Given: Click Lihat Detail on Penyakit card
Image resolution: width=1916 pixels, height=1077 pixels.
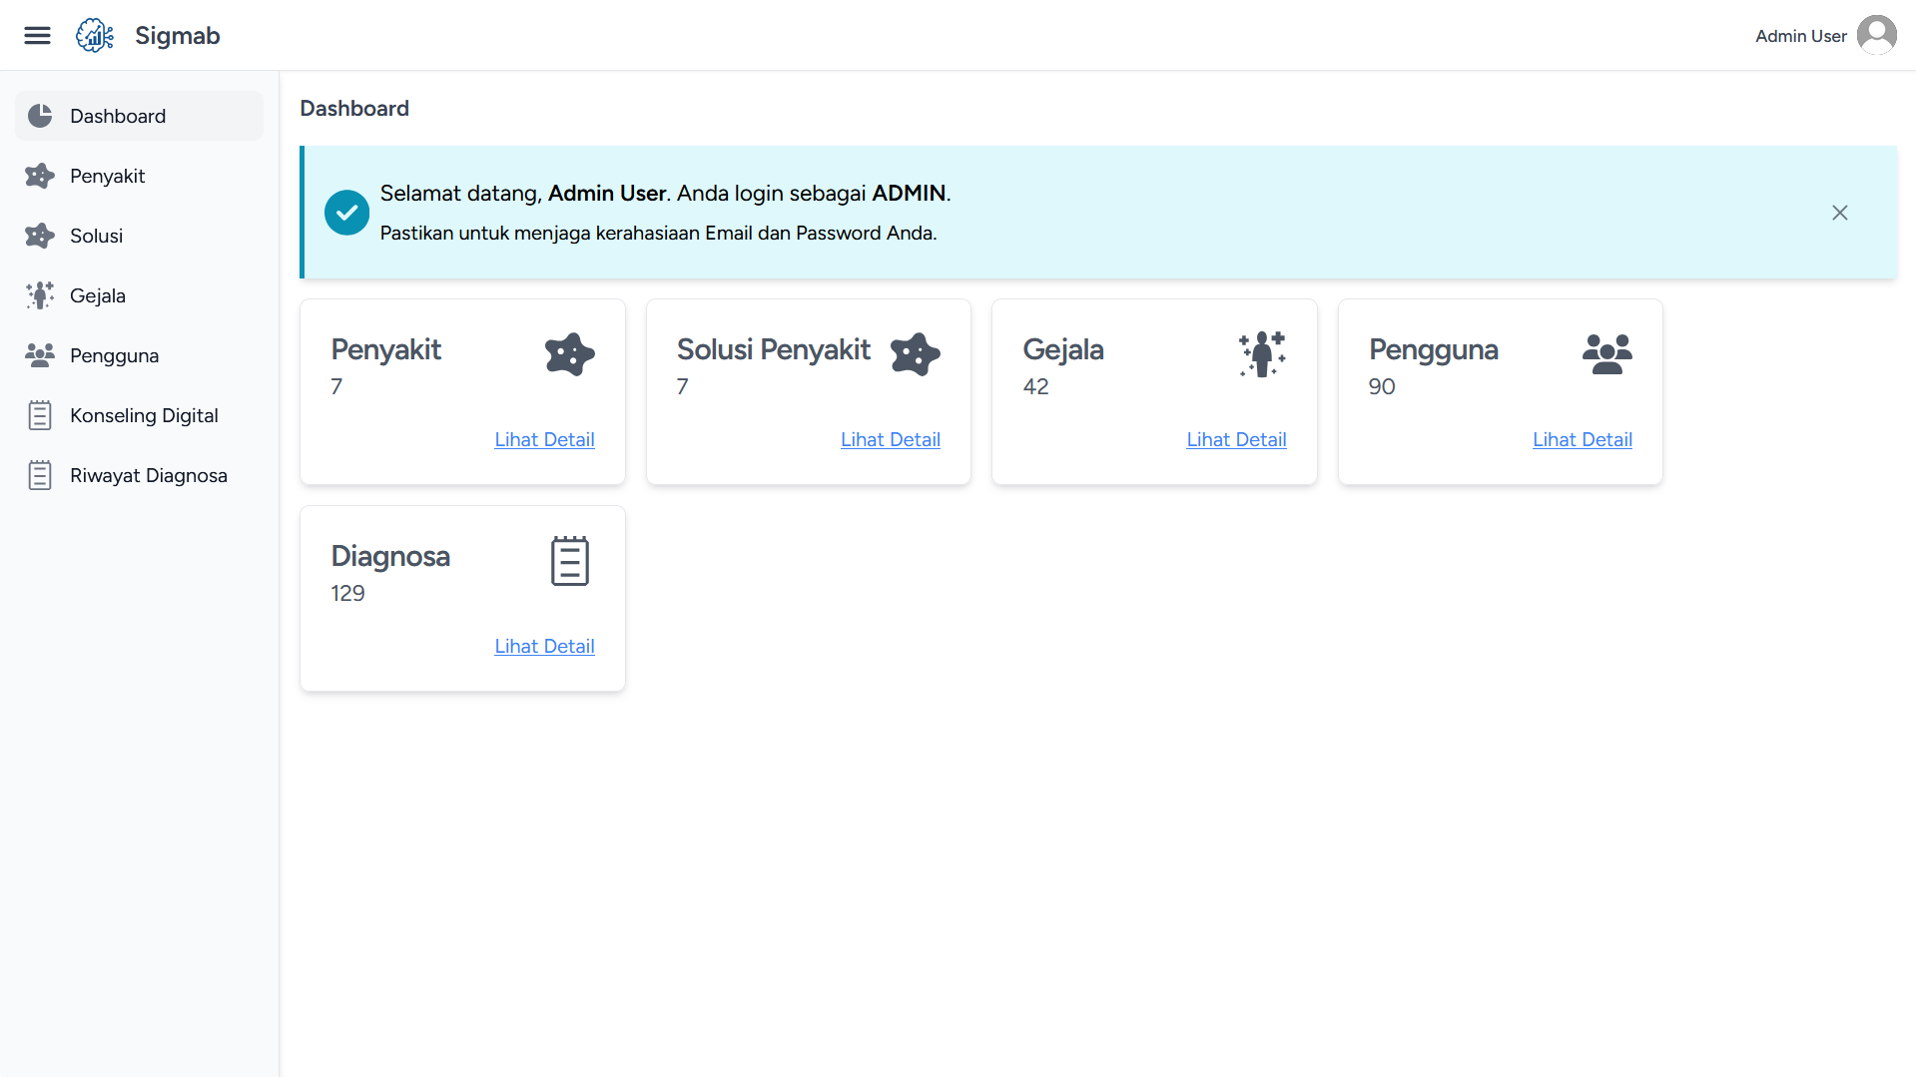Looking at the screenshot, I should click(544, 439).
